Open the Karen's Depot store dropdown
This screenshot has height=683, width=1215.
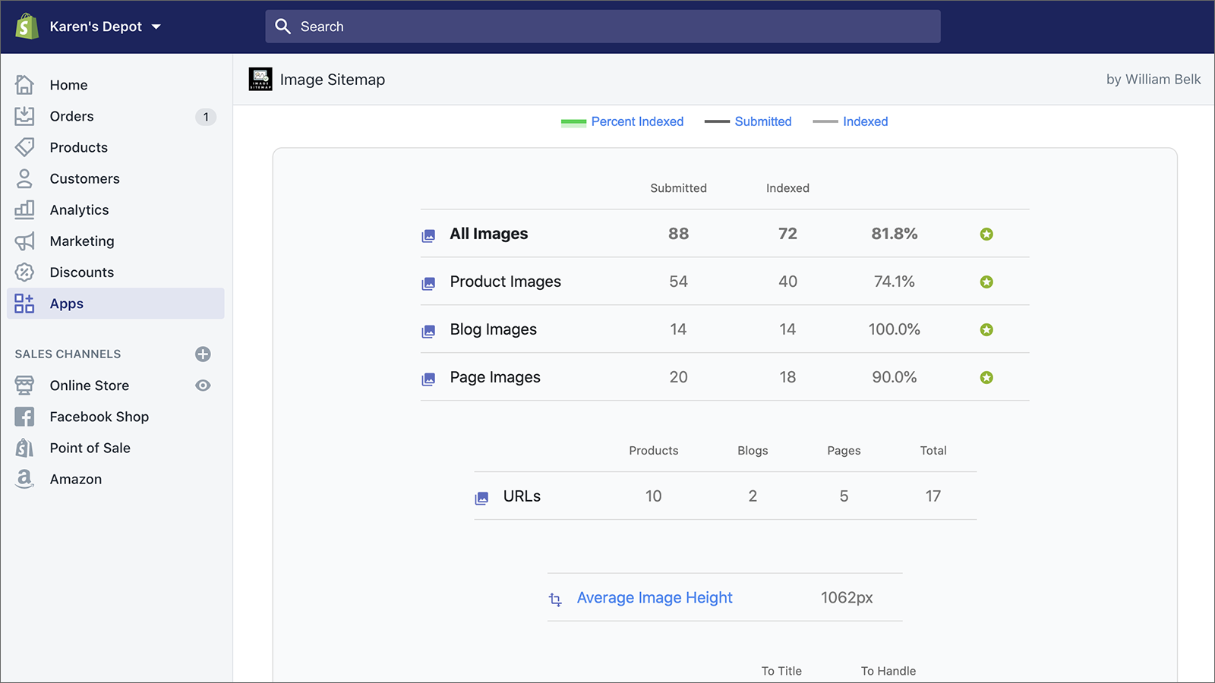click(105, 27)
